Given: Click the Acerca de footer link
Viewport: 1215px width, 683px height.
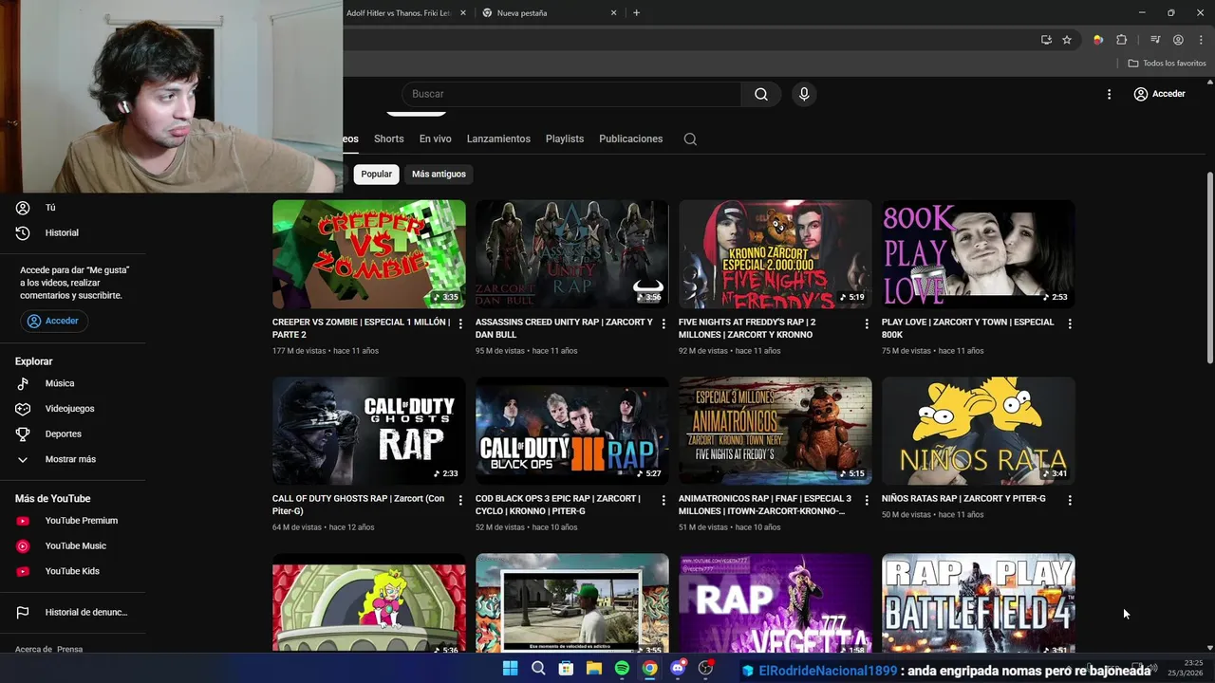Looking at the screenshot, I should click(33, 650).
